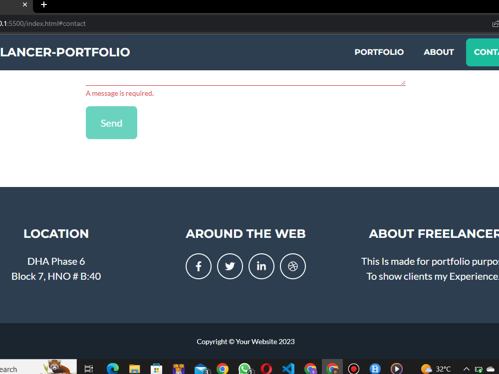Close the current browser tab
The image size is (499, 374).
click(25, 4)
